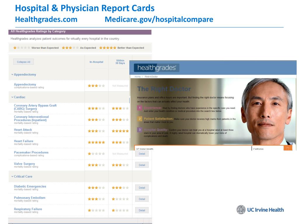Click the number 1 Experience badge
This screenshot has height=224, width=299.
[140, 108]
